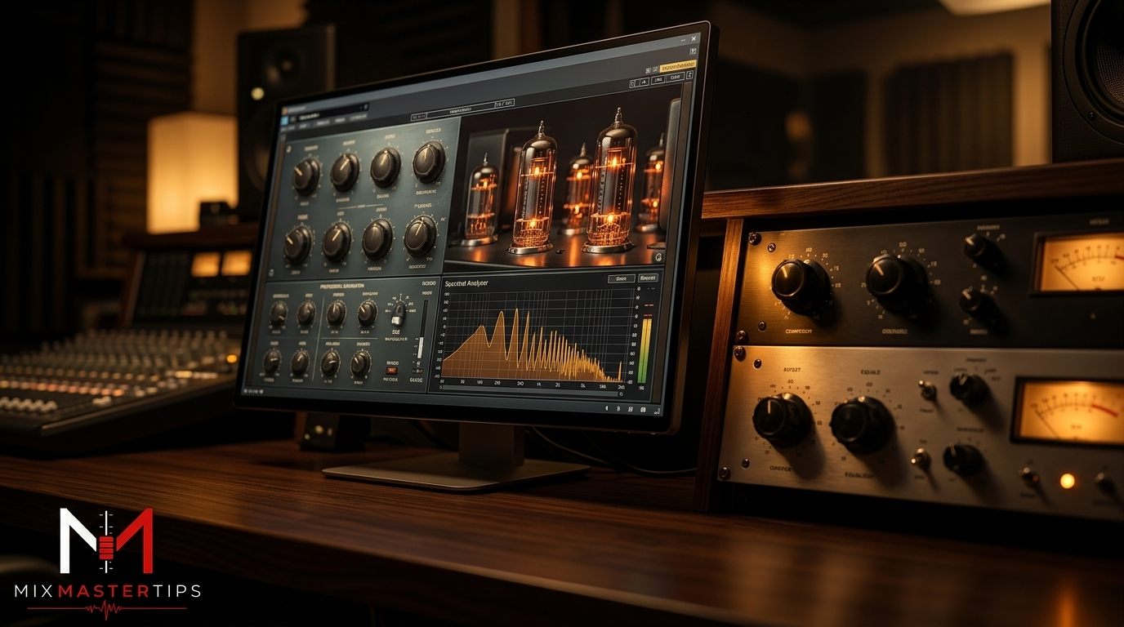Click the fourth knob in the upper panel's top row
This screenshot has width=1124, height=627.
[x=428, y=161]
